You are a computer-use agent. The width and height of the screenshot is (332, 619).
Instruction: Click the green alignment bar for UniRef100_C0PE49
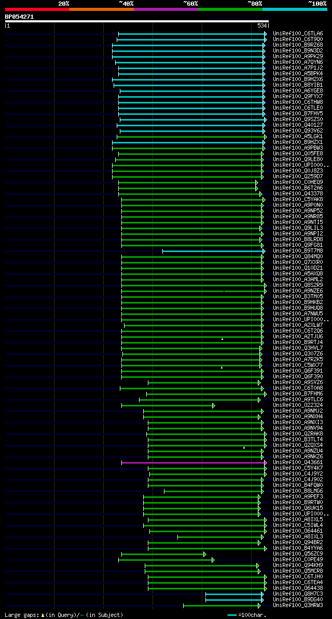pos(167,560)
